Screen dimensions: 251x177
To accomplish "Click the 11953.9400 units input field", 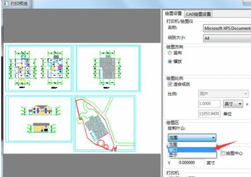I will (210, 114).
